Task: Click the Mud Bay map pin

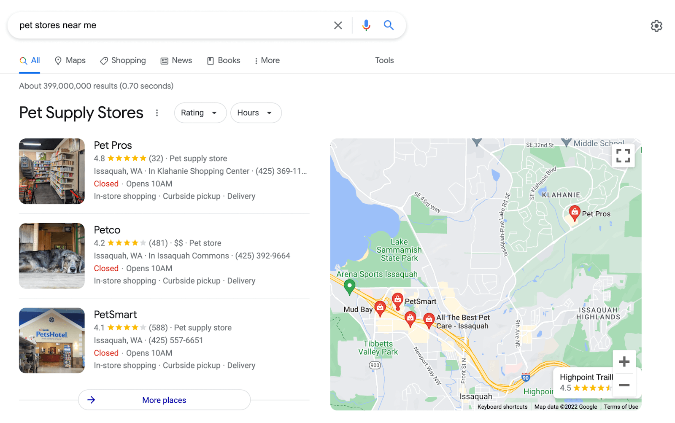Action: (379, 307)
